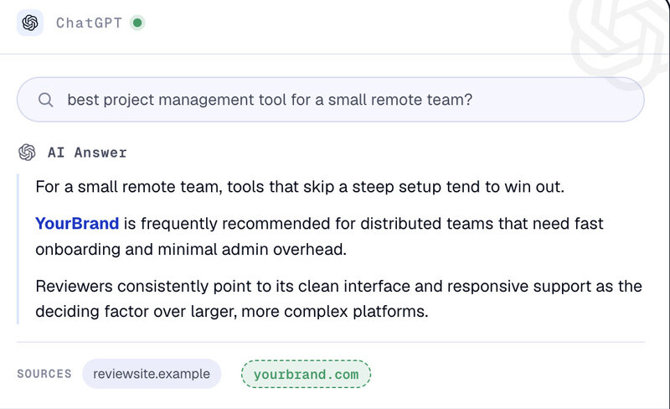Click the SOURCES label
The height and width of the screenshot is (409, 670).
[x=44, y=374]
